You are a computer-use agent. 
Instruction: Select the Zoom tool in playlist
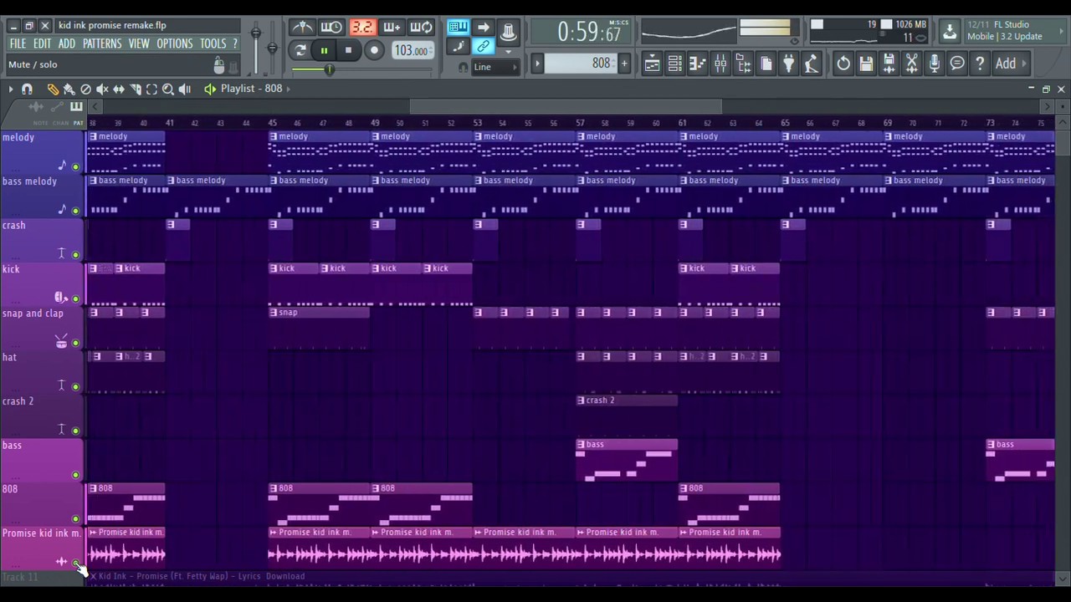tap(168, 89)
